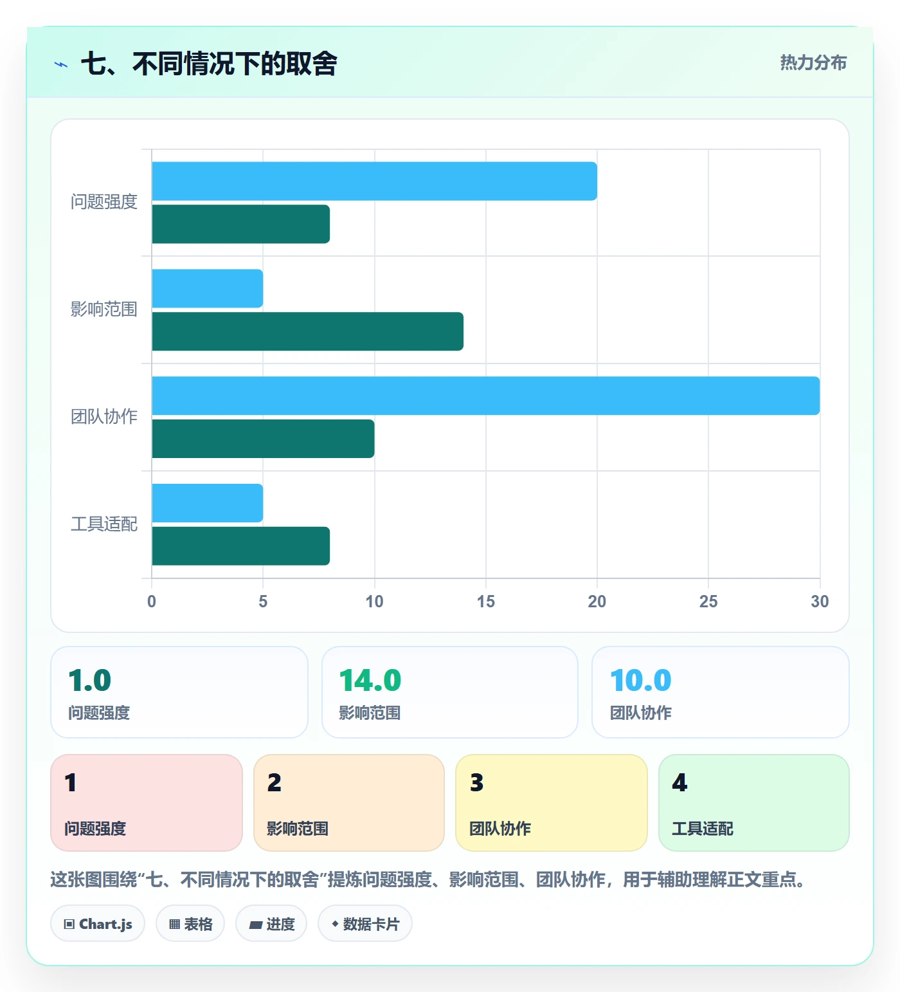900x992 pixels.
Task: Click the dark green 影响范围 bar
Action: [308, 332]
